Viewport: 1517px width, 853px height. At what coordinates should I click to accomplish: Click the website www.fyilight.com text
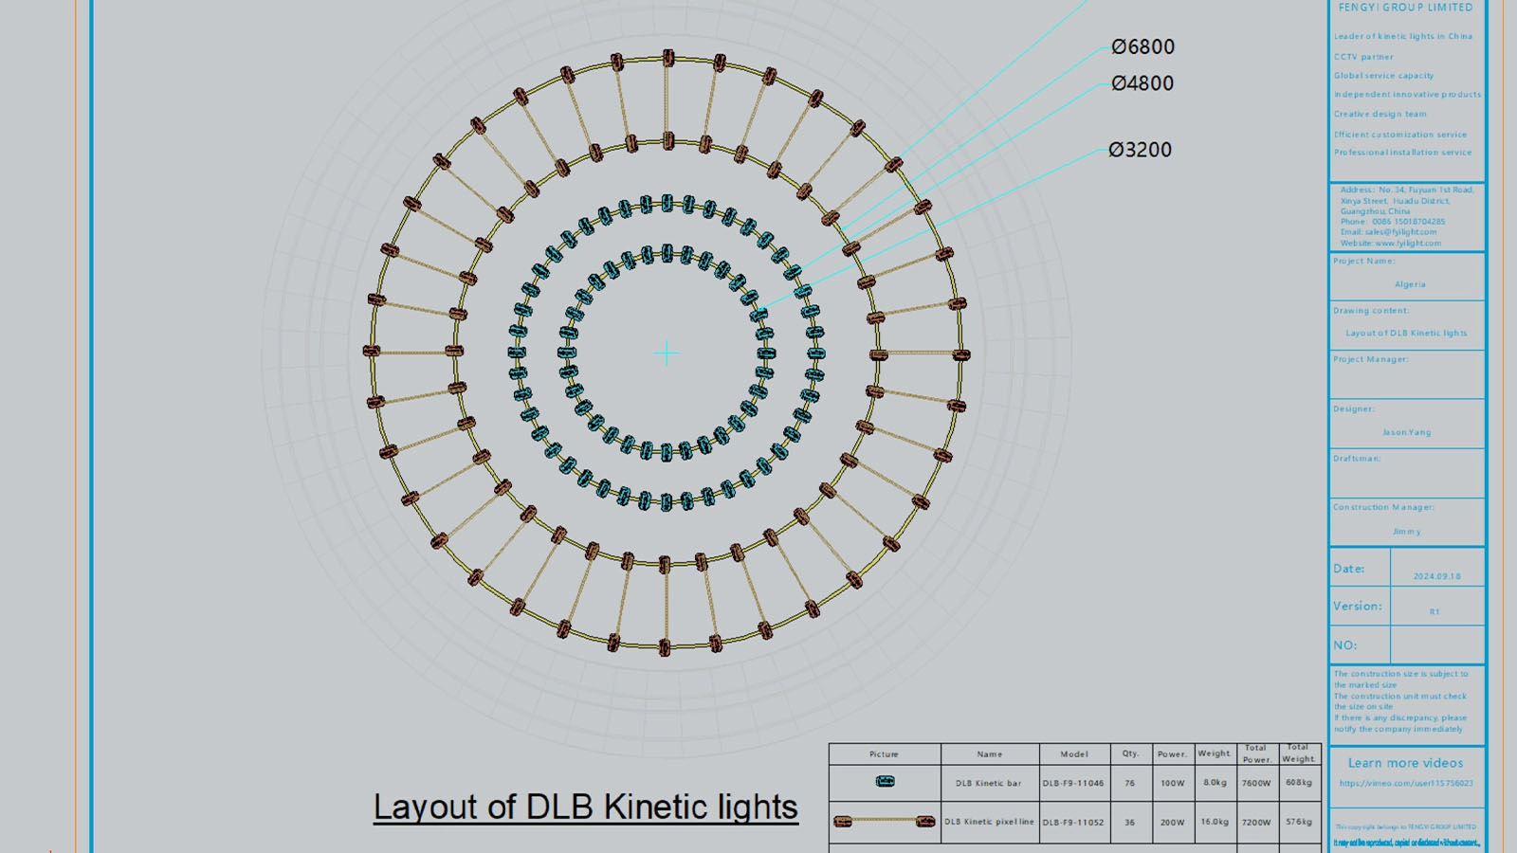1390,244
